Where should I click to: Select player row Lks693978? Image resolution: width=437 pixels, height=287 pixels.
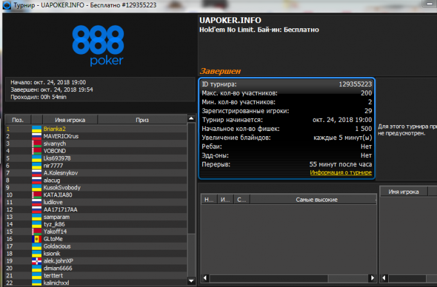96,158
